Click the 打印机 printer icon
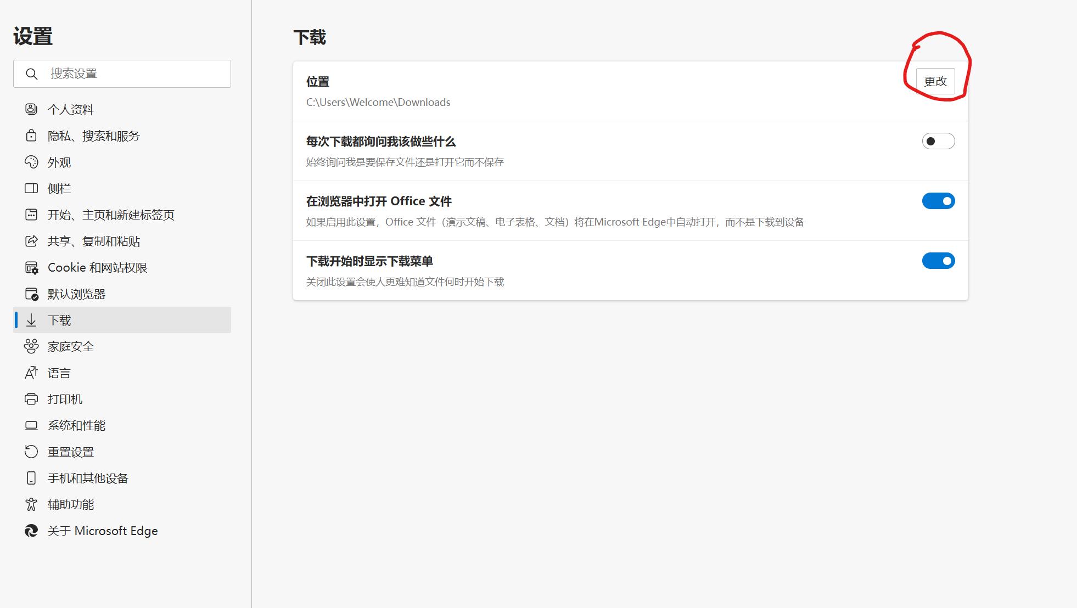This screenshot has width=1077, height=608. pyautogui.click(x=31, y=399)
